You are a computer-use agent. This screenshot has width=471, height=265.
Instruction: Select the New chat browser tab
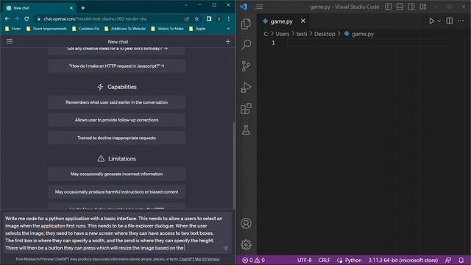click(x=39, y=8)
